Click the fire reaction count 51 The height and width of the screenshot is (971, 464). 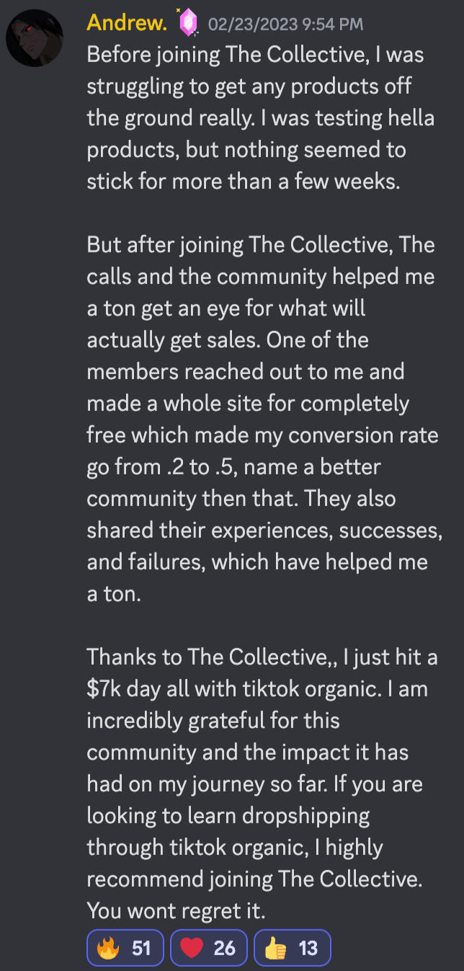coord(142,947)
